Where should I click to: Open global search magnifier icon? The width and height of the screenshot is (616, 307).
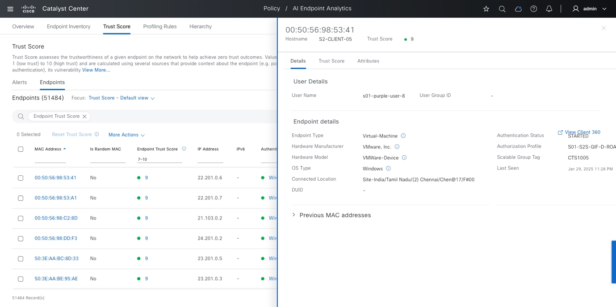point(502,9)
